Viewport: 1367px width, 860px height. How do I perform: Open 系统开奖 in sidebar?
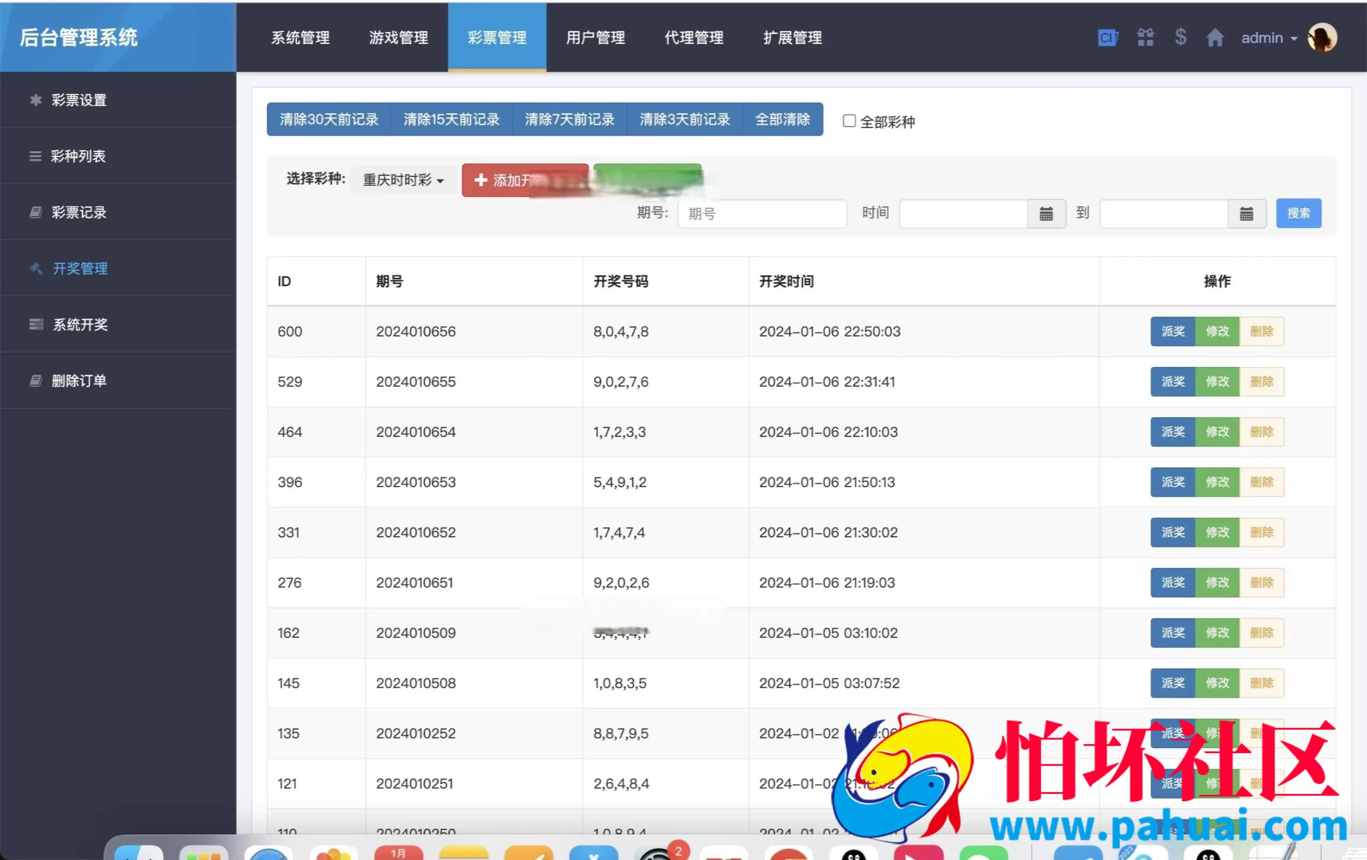pyautogui.click(x=118, y=324)
